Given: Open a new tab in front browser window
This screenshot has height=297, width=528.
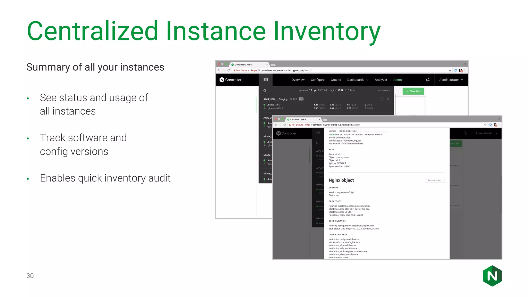Looking at the screenshot, I should 325,120.
